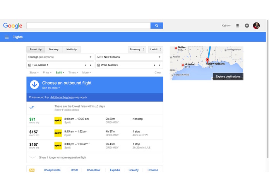269x191 pixels.
Task: Click the Houston map marker
Action: pos(183,65)
